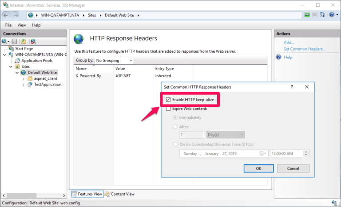This screenshot has height=207, width=341.
Task: Select the After radio button
Action: [175, 126]
